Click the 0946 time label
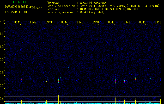The height and width of the screenshot is (104, 164). (96, 22)
